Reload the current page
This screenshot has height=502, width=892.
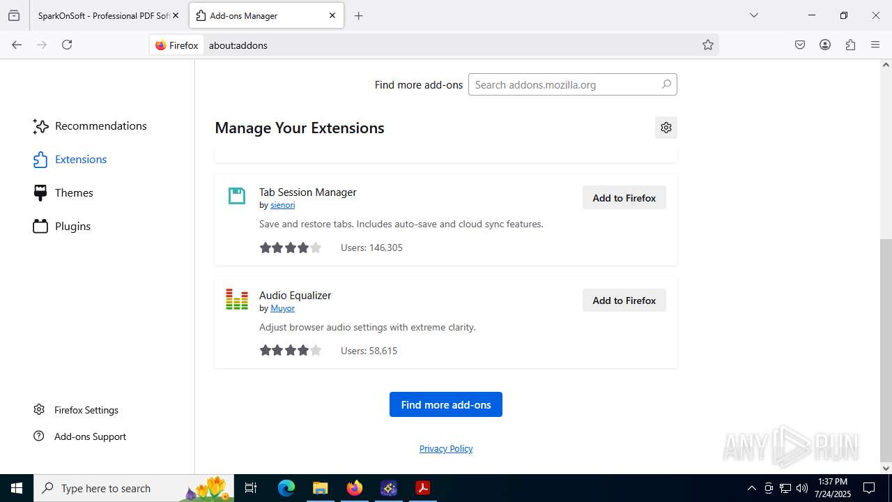coord(67,45)
